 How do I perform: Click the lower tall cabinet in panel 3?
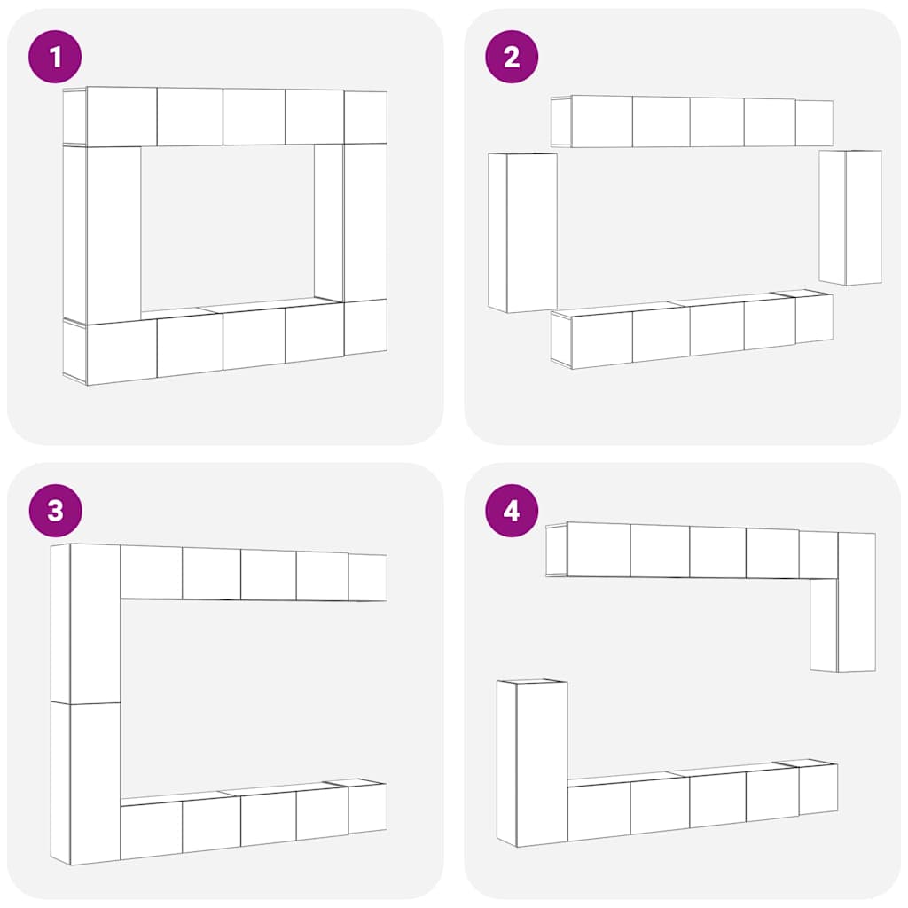[85, 784]
